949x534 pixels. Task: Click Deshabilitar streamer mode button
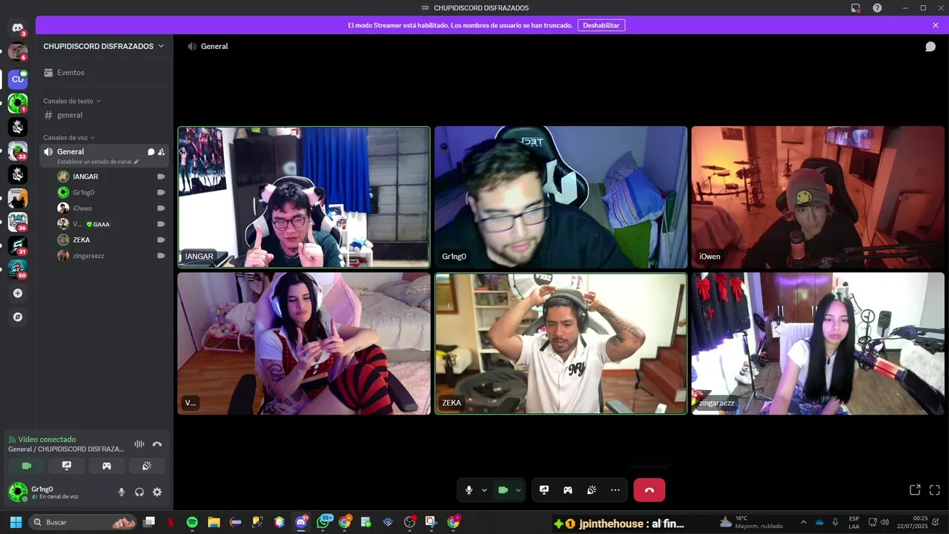(x=601, y=25)
